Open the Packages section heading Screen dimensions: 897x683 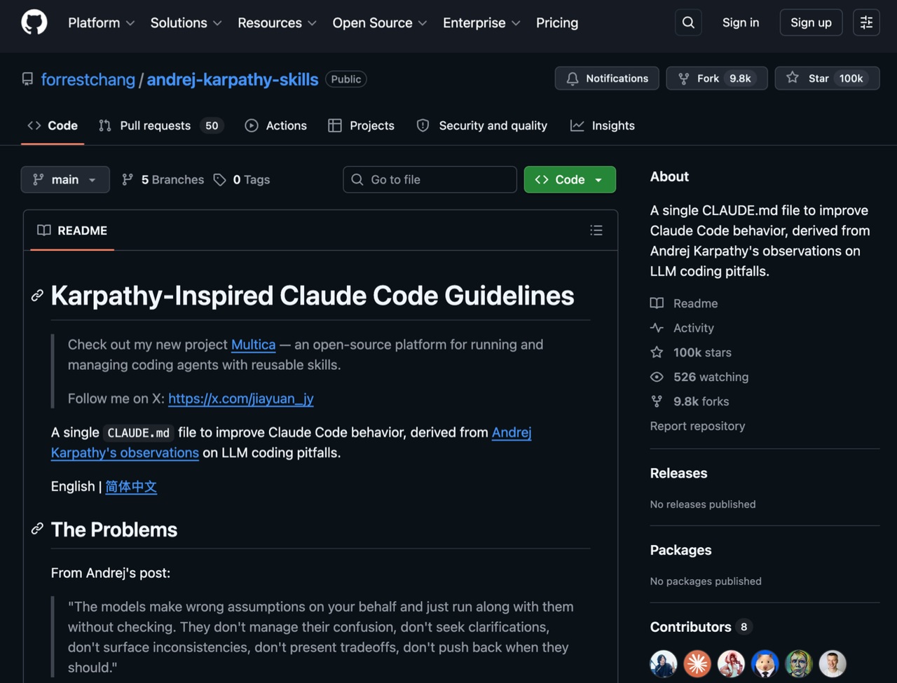click(680, 550)
